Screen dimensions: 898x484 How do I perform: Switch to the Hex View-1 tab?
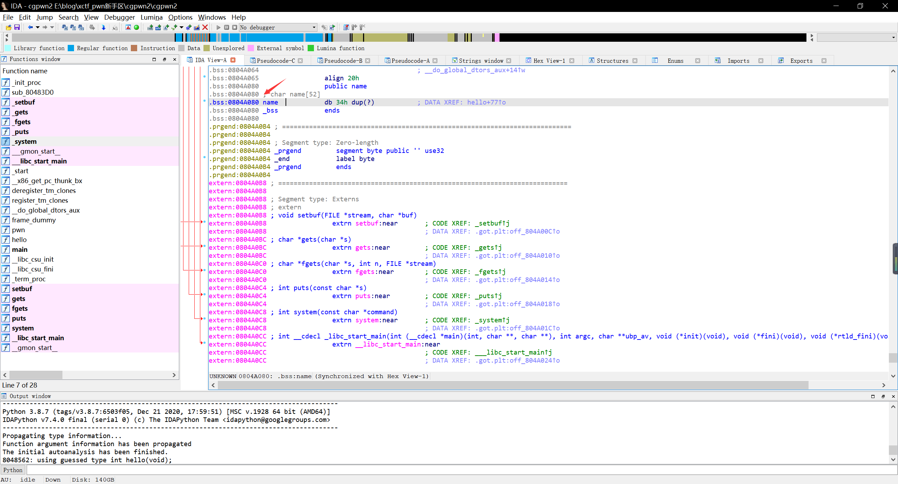tap(549, 61)
